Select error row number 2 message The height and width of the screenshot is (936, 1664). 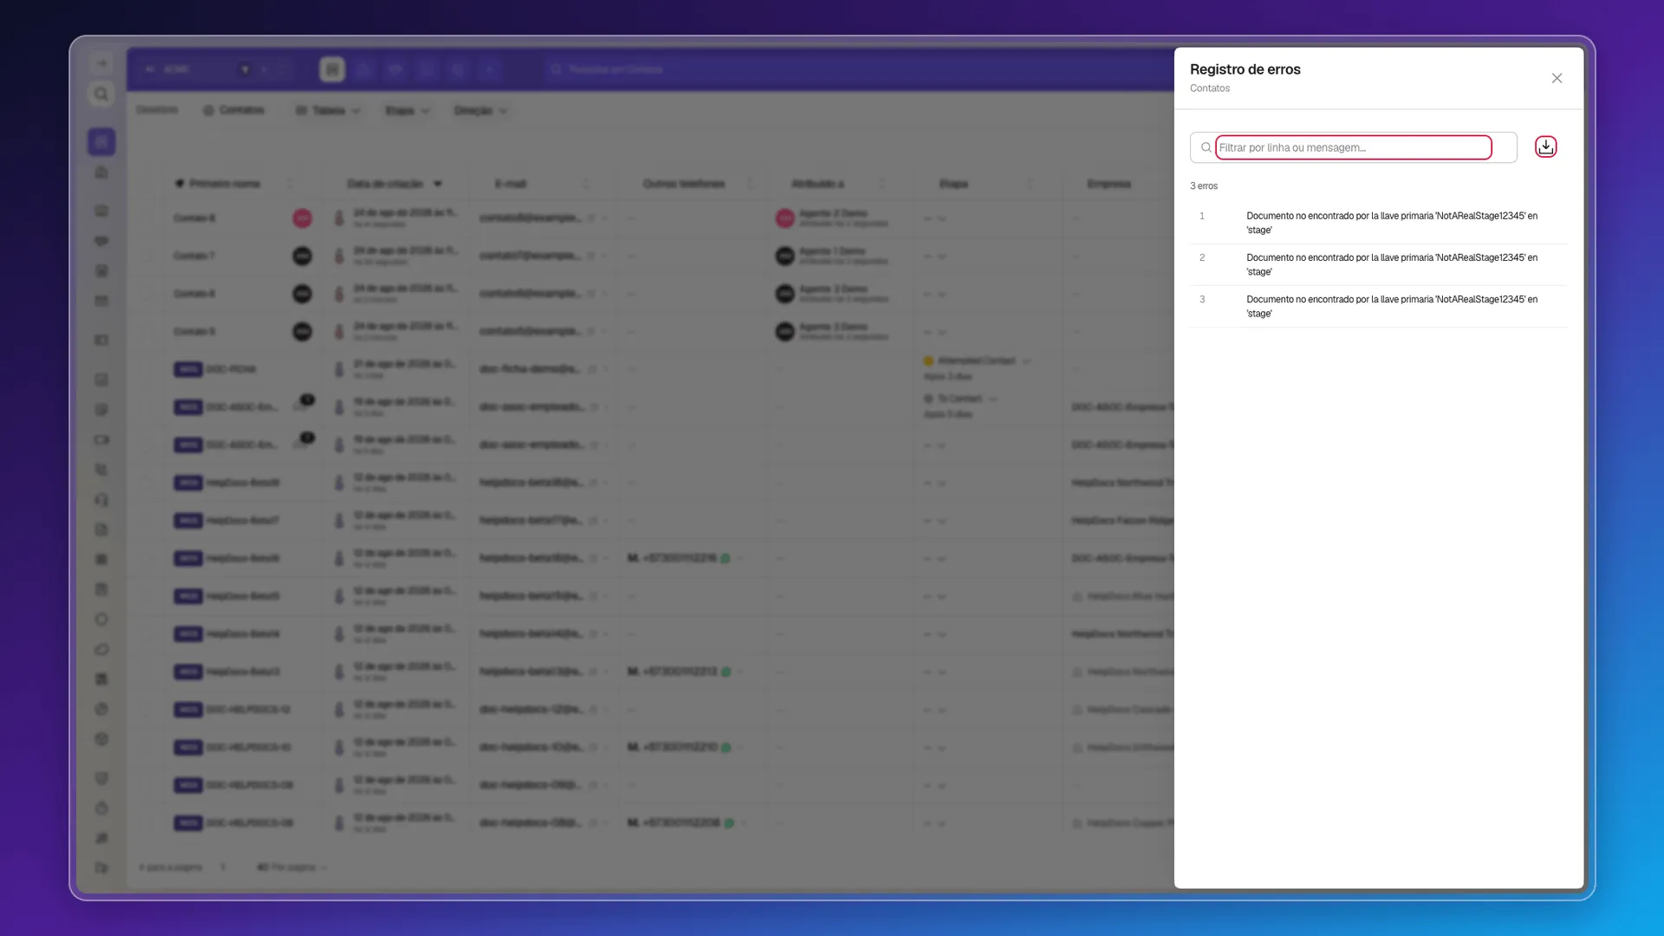coord(1391,264)
